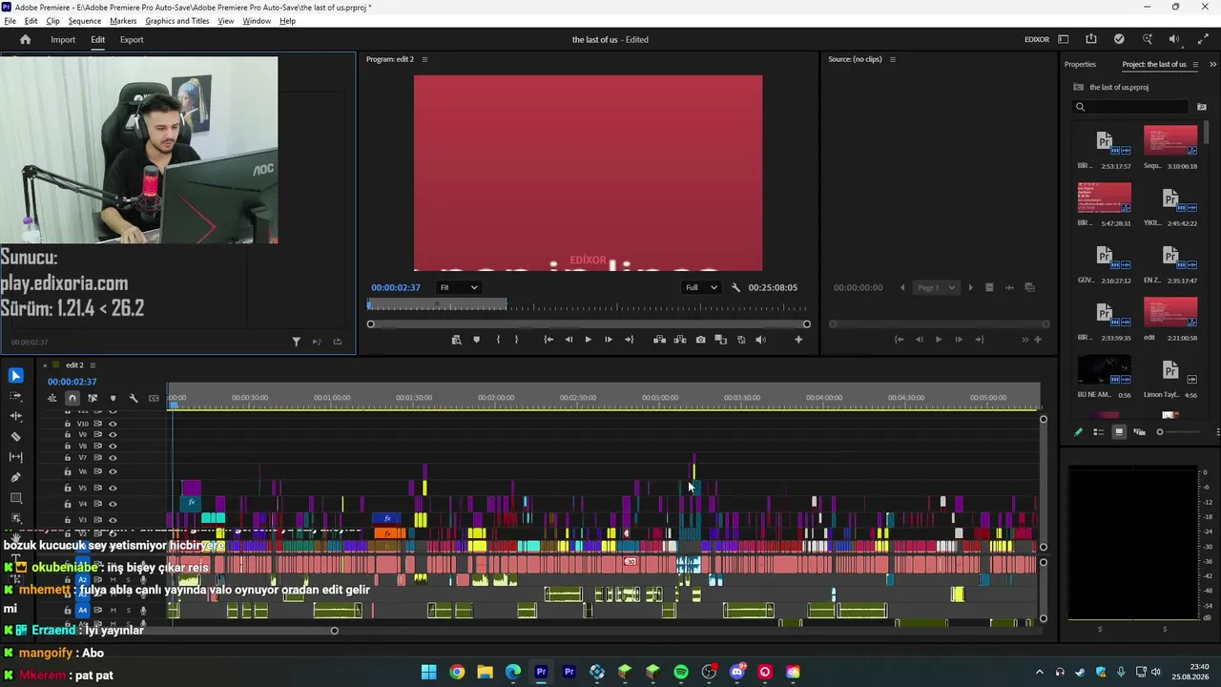Toggle V6 track visibility eye
Image resolution: width=1221 pixels, height=687 pixels.
point(113,471)
